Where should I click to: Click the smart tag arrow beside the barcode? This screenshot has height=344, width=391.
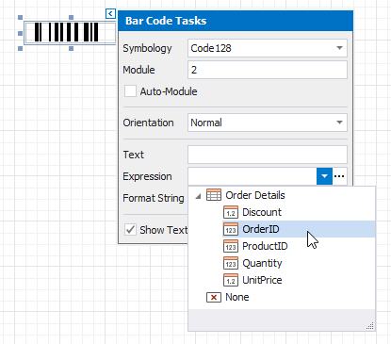(110, 13)
